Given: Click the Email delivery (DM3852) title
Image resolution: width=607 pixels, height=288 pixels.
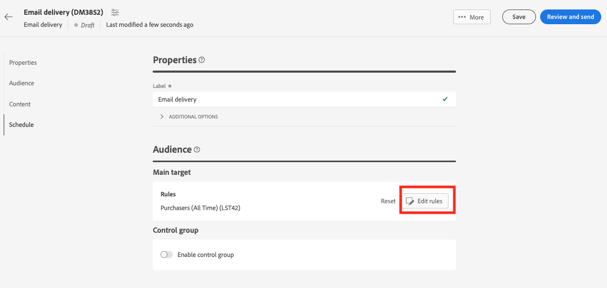Looking at the screenshot, I should pos(63,12).
